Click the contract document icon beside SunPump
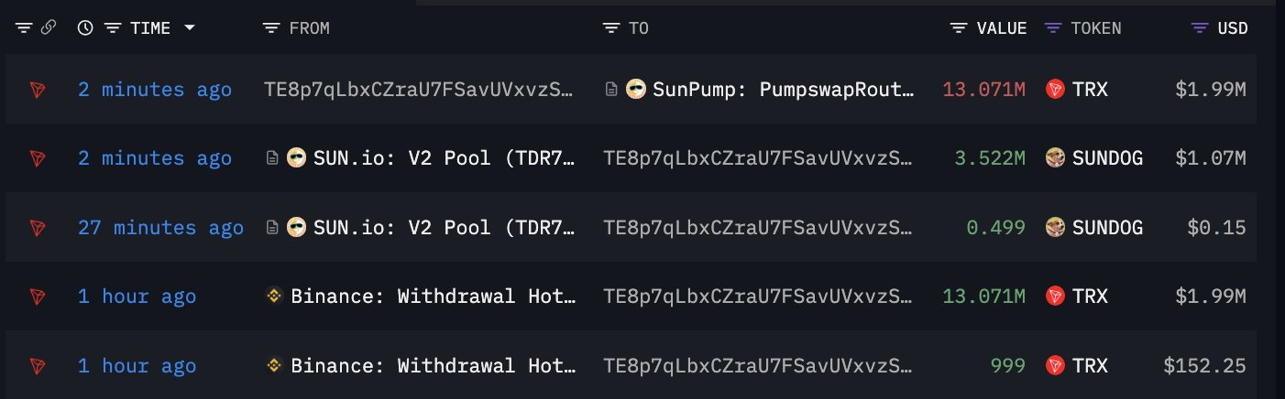Viewport: 1285px width, 399px height. tap(611, 90)
